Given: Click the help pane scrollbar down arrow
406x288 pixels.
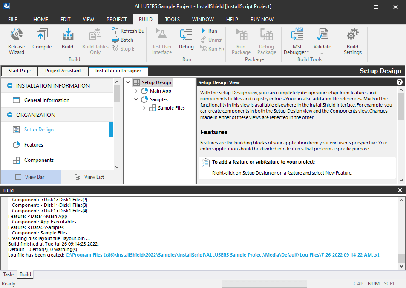Looking at the screenshot, I should point(401,181).
